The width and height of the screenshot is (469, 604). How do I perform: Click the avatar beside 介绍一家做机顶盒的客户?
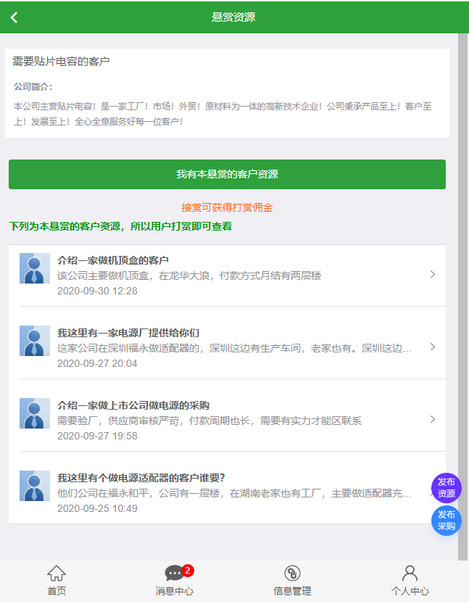[35, 268]
